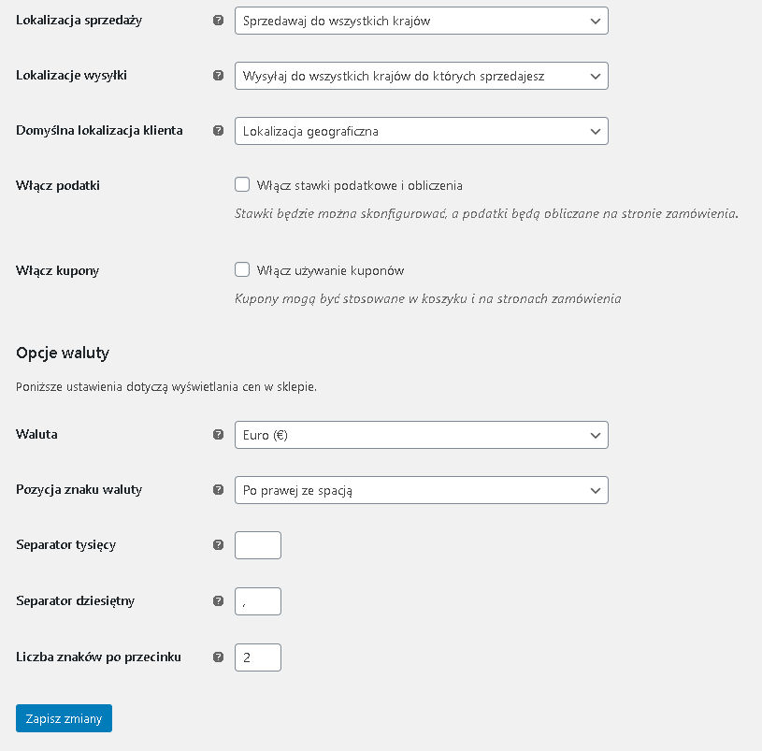Click help icon beside Separator tysięcy
Viewport: 762px width, 751px height.
218,545
